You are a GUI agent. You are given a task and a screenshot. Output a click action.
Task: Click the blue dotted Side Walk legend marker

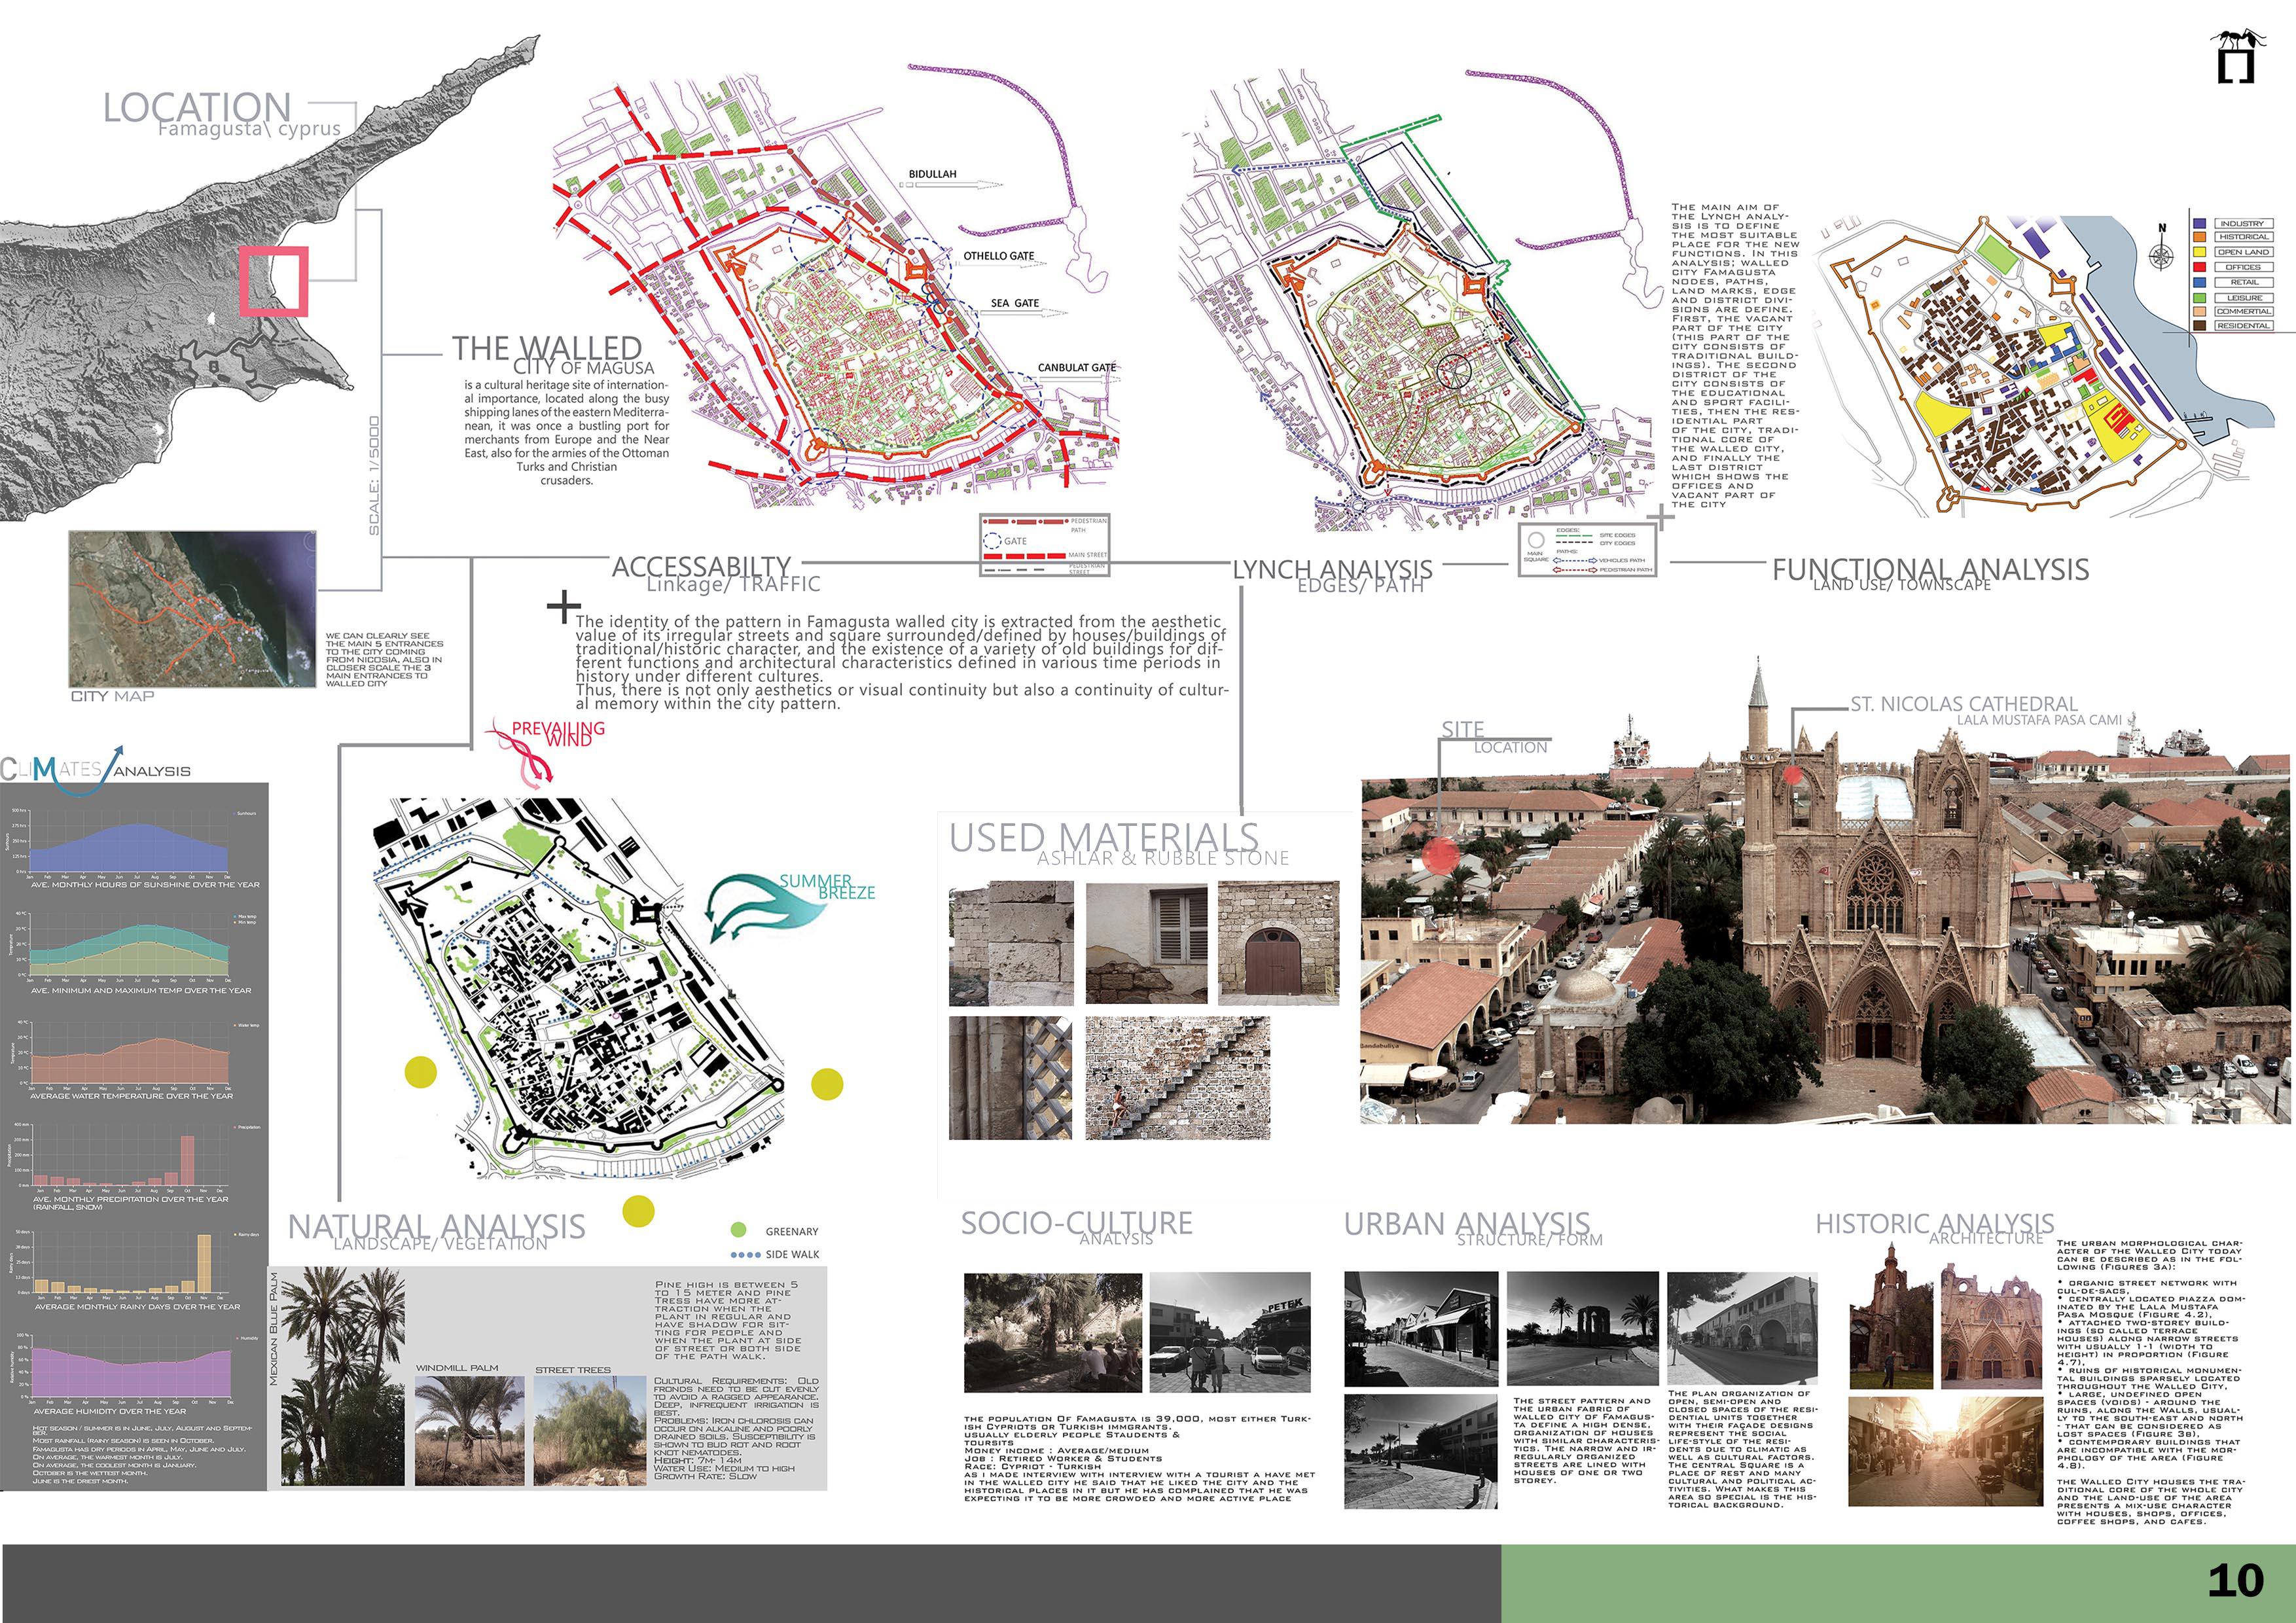746,1254
